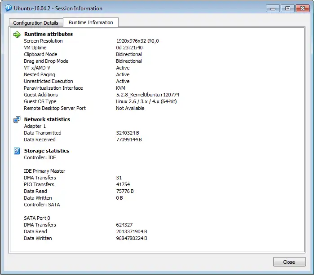Click the Controller: IDE row
314x275 pixels.
click(x=40, y=157)
